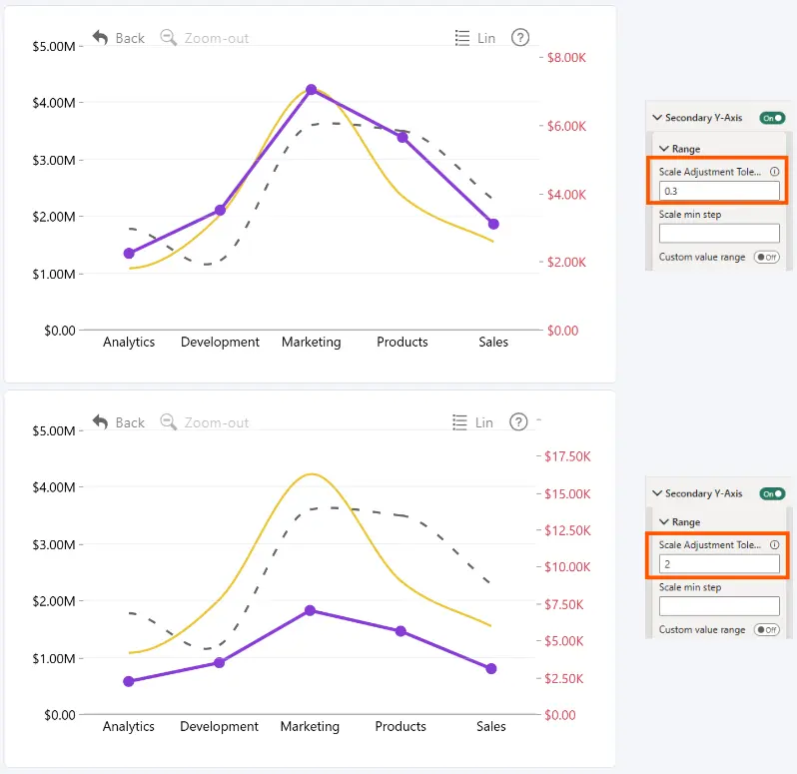Enable Custom value range in upper panel
797x774 pixels.
coord(766,257)
